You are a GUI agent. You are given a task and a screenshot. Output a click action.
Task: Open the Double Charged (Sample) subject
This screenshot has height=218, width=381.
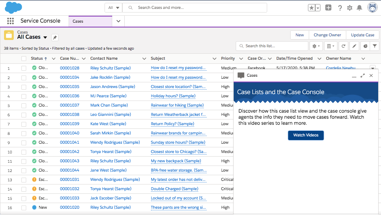[174, 189]
